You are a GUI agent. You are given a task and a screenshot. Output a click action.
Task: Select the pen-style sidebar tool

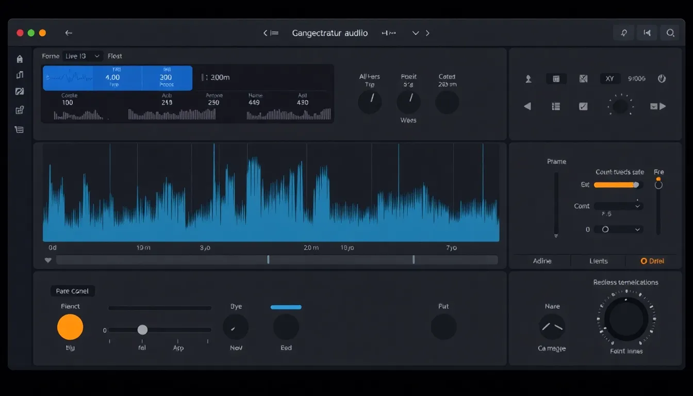(19, 91)
